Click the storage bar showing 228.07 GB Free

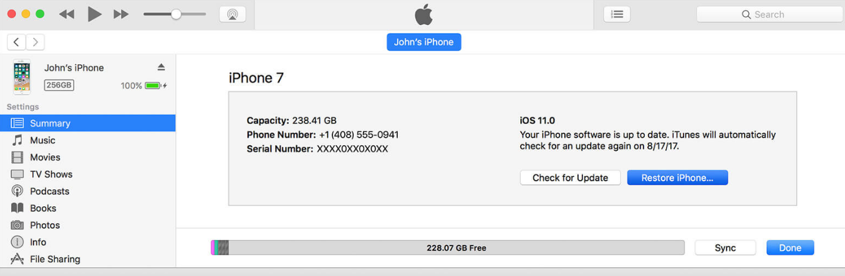[448, 247]
